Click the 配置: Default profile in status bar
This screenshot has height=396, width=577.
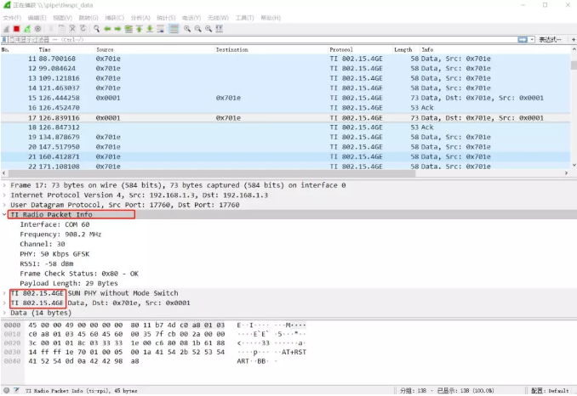[x=549, y=390]
